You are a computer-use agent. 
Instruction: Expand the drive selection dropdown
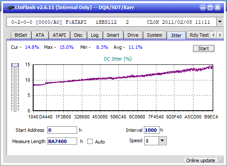tap(220, 22)
